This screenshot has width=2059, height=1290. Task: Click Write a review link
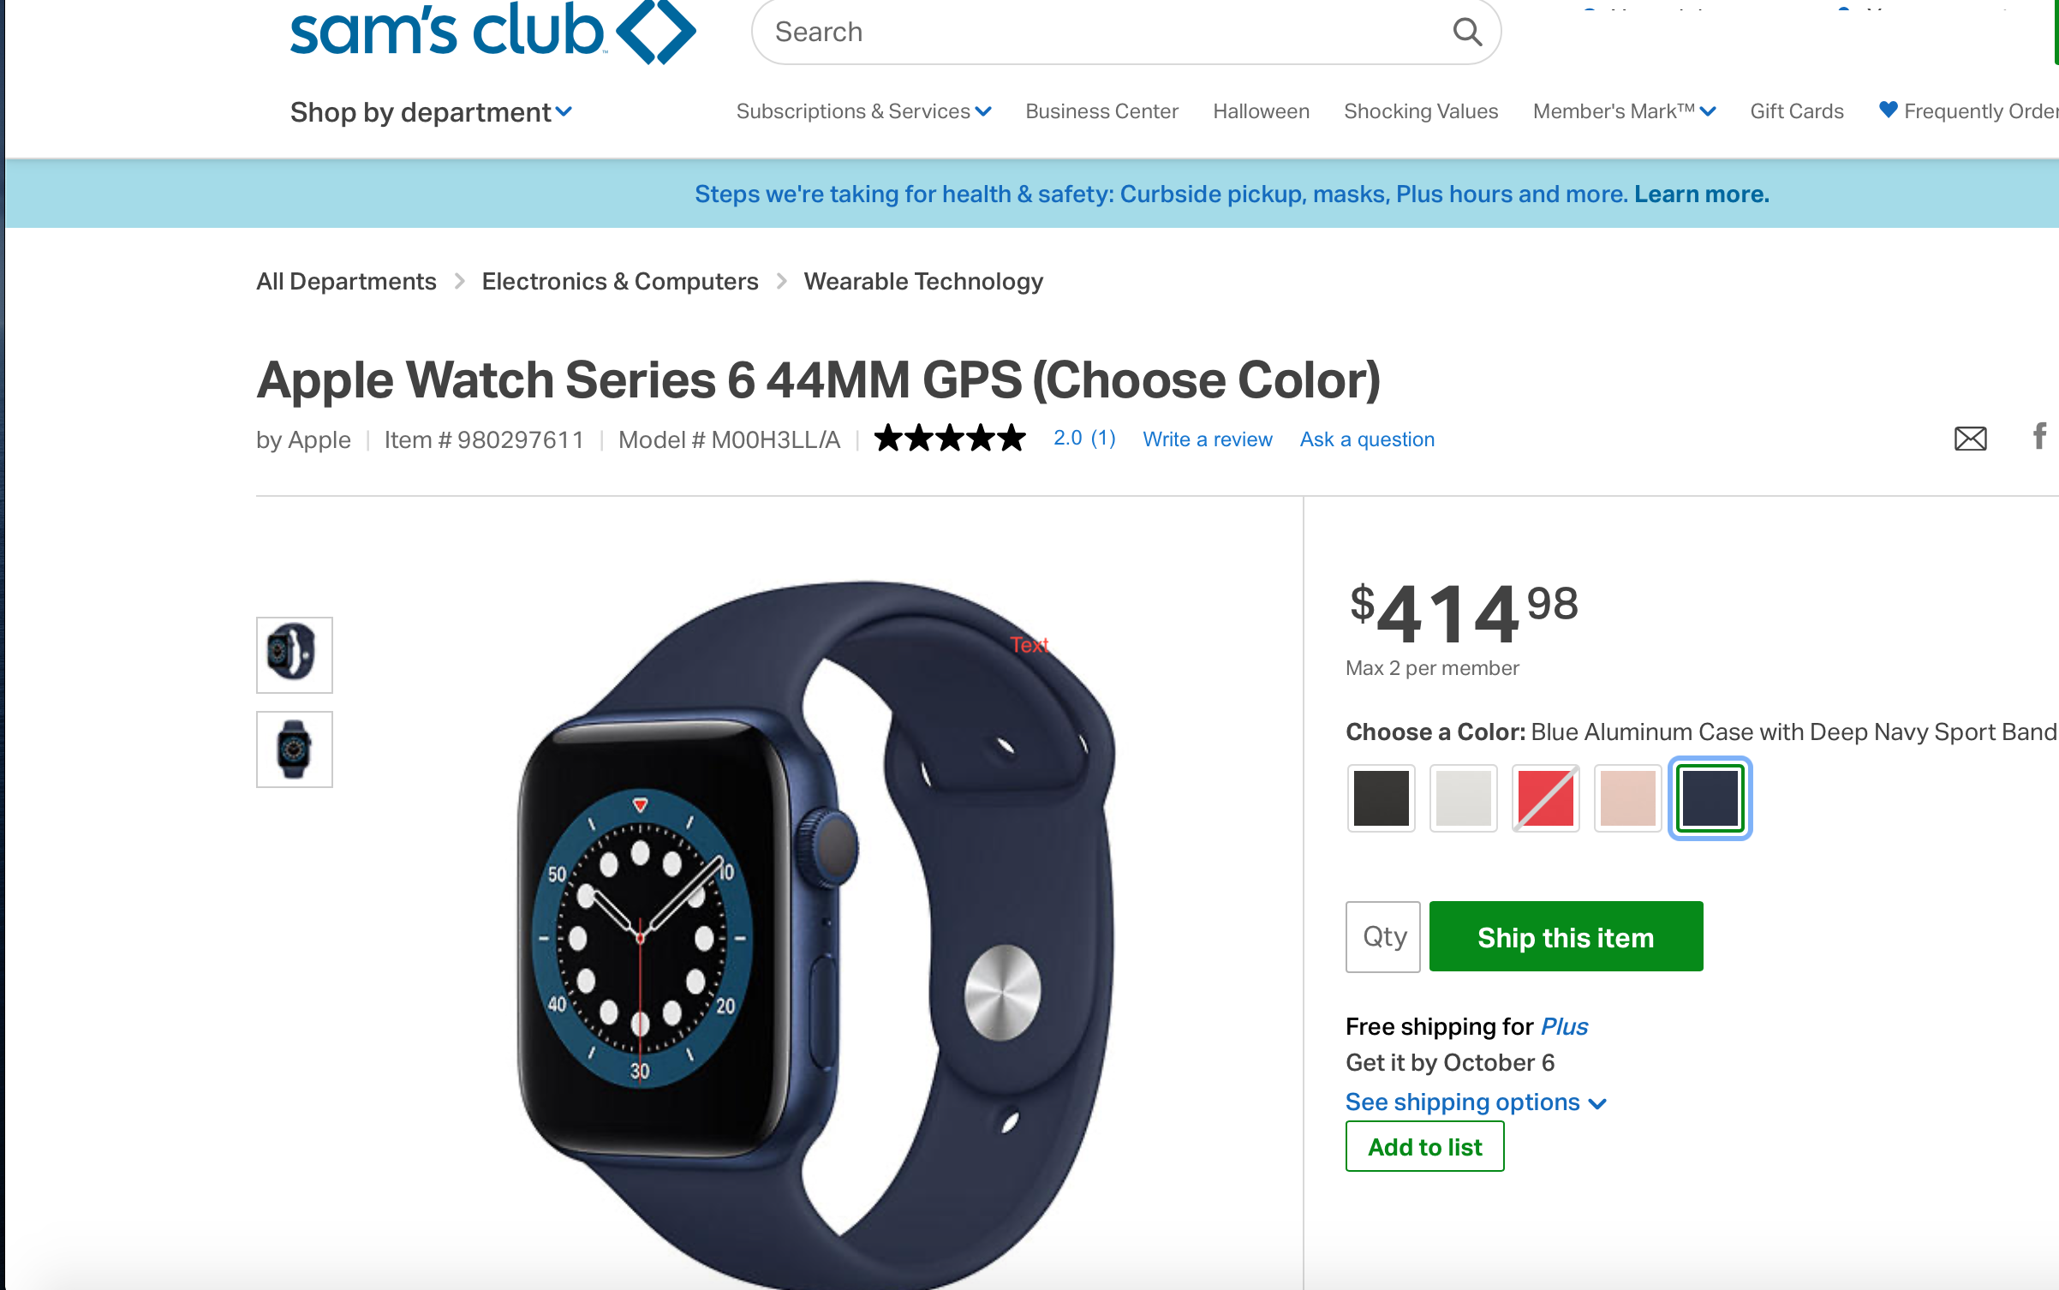tap(1207, 439)
